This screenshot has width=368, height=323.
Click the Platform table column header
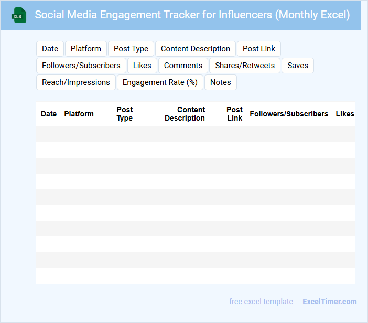point(79,114)
